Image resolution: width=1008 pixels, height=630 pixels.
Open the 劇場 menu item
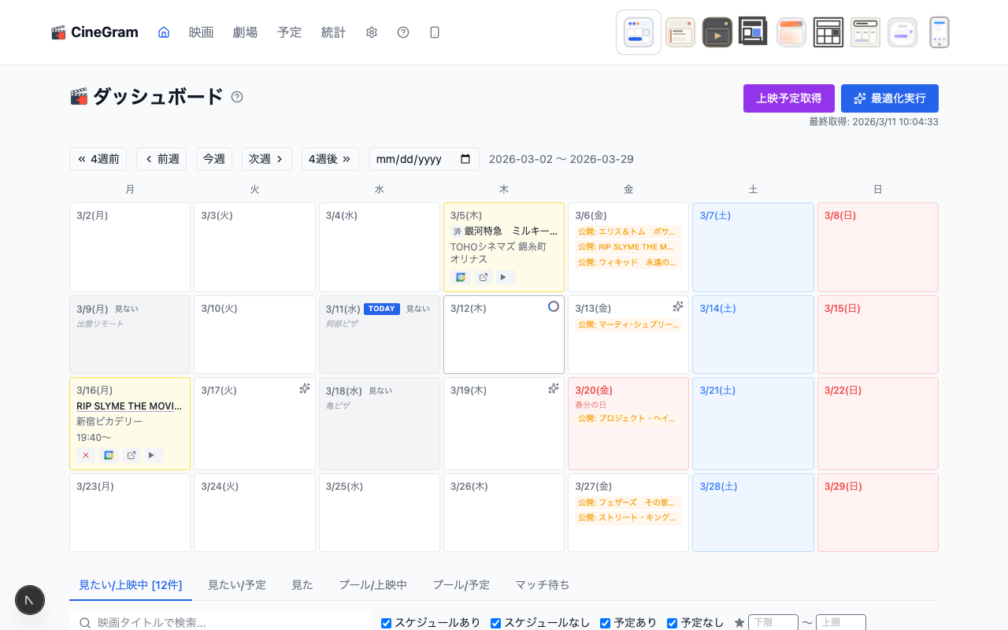coord(245,32)
